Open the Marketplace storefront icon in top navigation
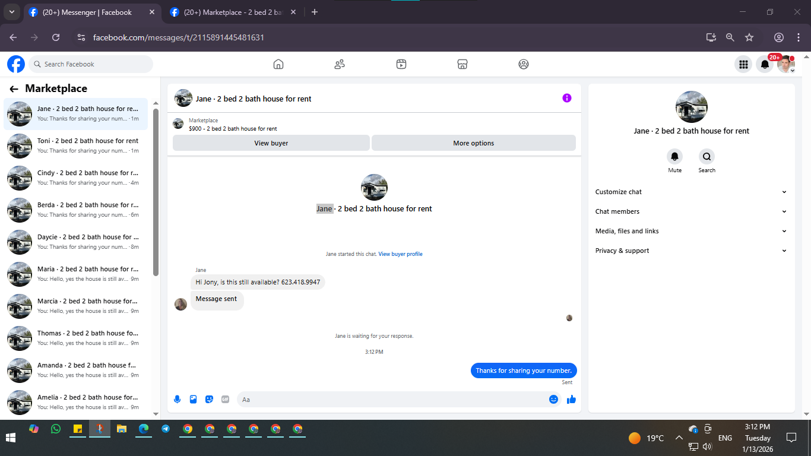This screenshot has width=811, height=456. pyautogui.click(x=462, y=64)
